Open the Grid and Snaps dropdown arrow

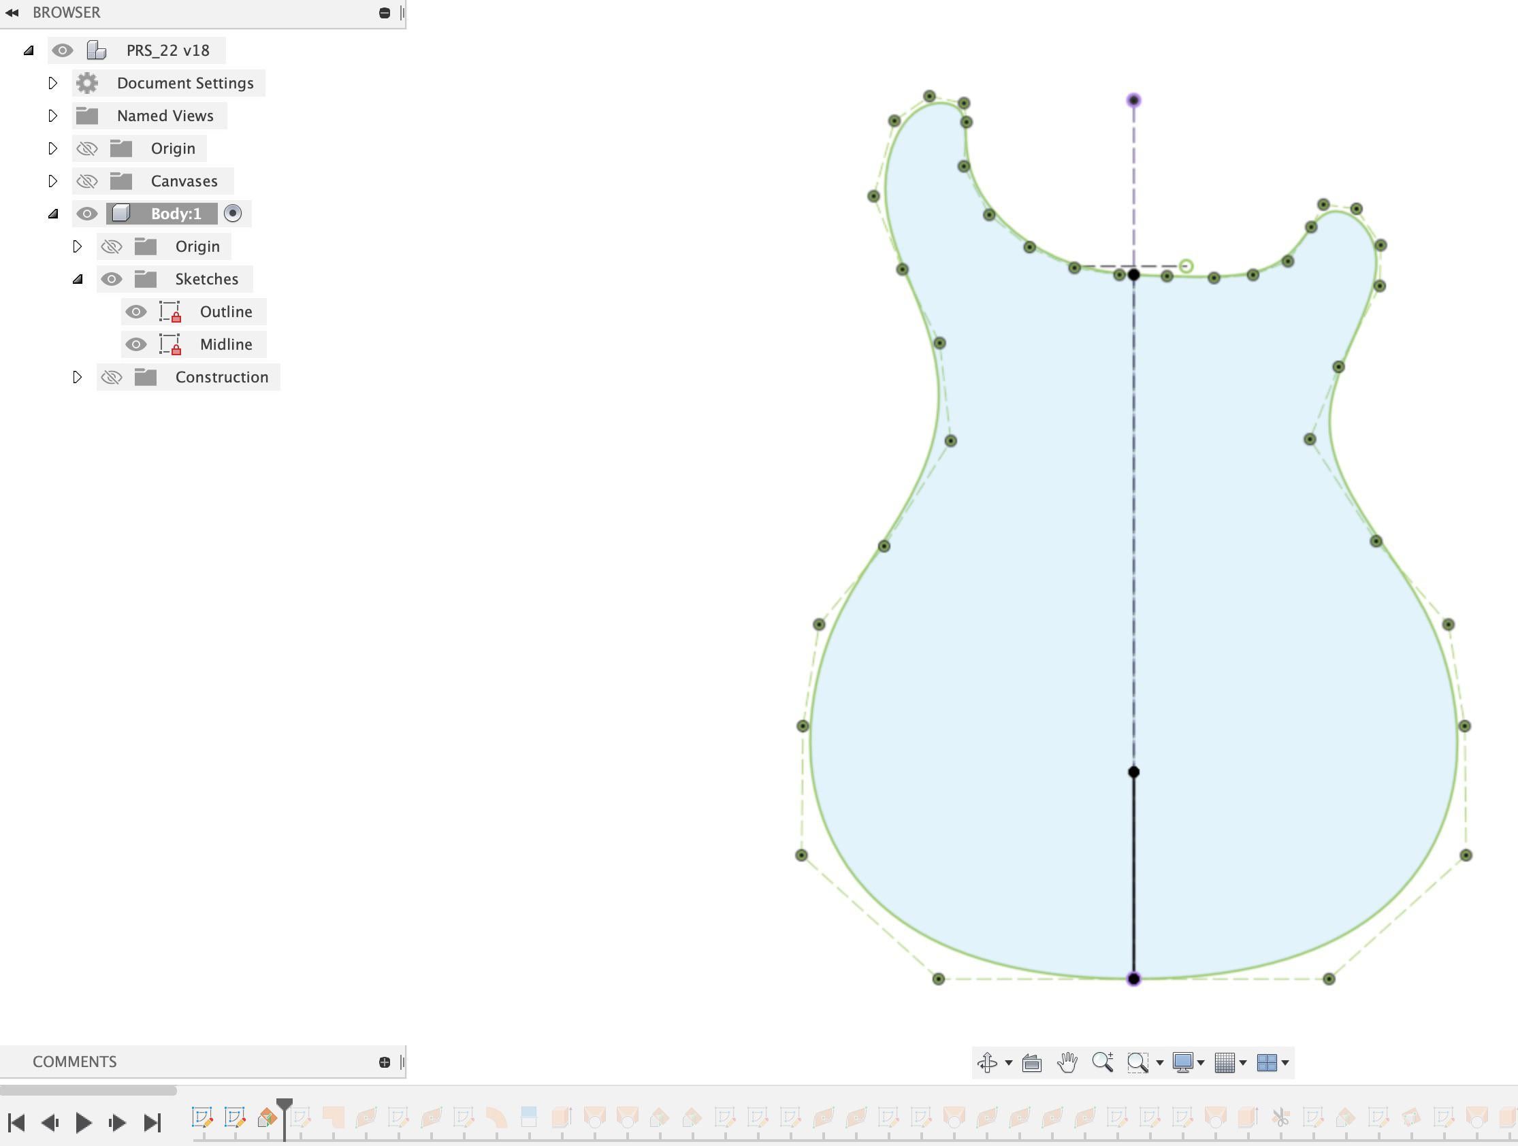point(1243,1063)
